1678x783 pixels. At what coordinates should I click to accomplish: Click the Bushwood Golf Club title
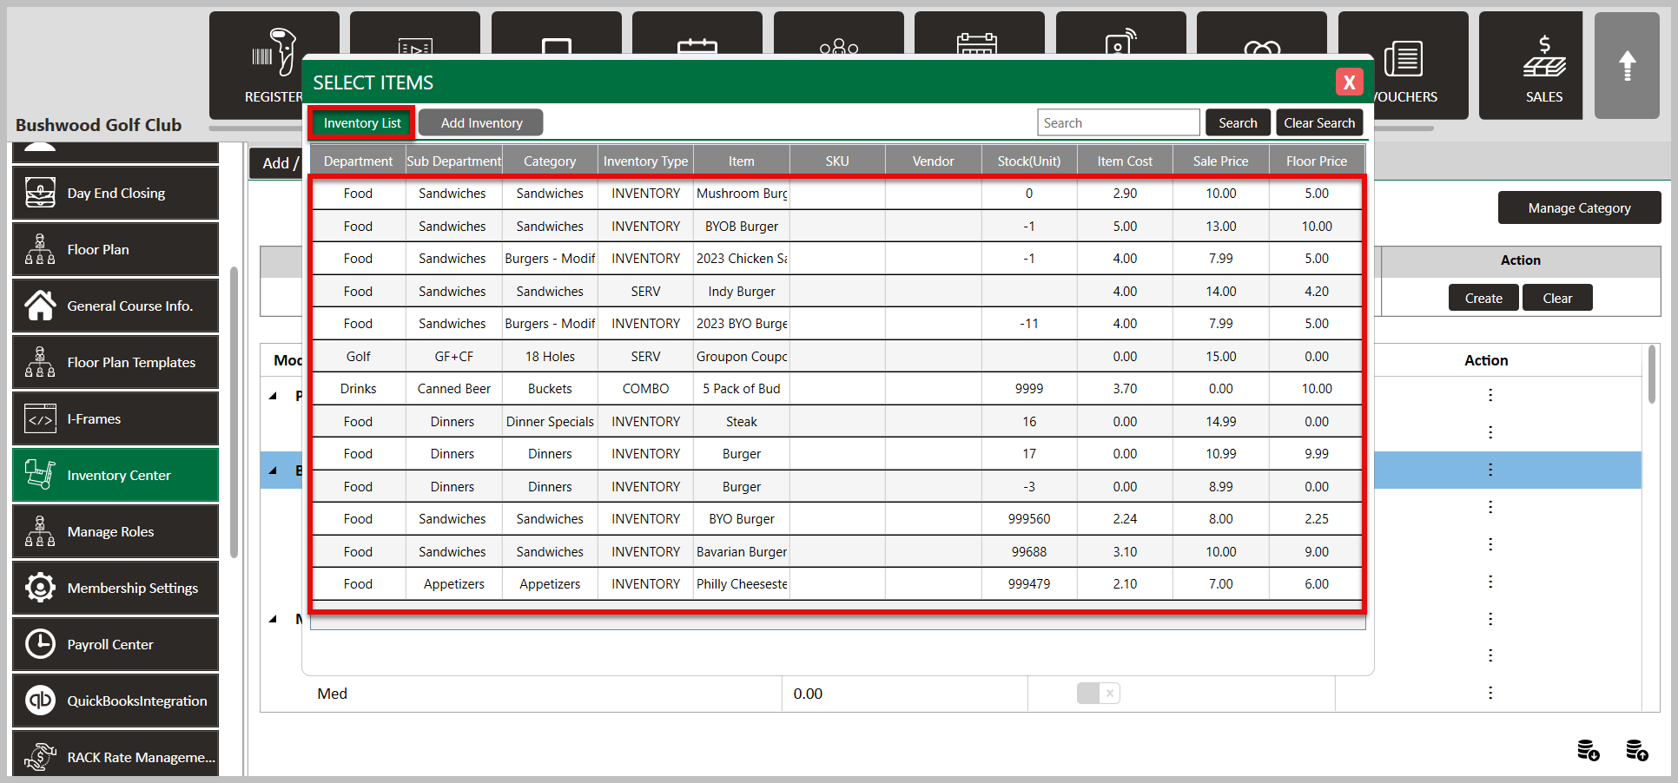pos(98,125)
